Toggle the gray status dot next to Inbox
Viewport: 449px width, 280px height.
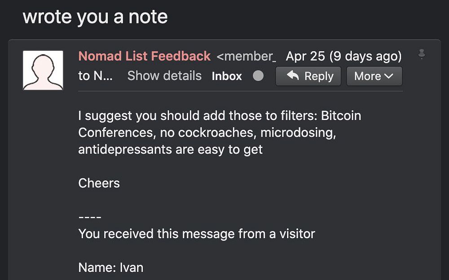(x=258, y=76)
